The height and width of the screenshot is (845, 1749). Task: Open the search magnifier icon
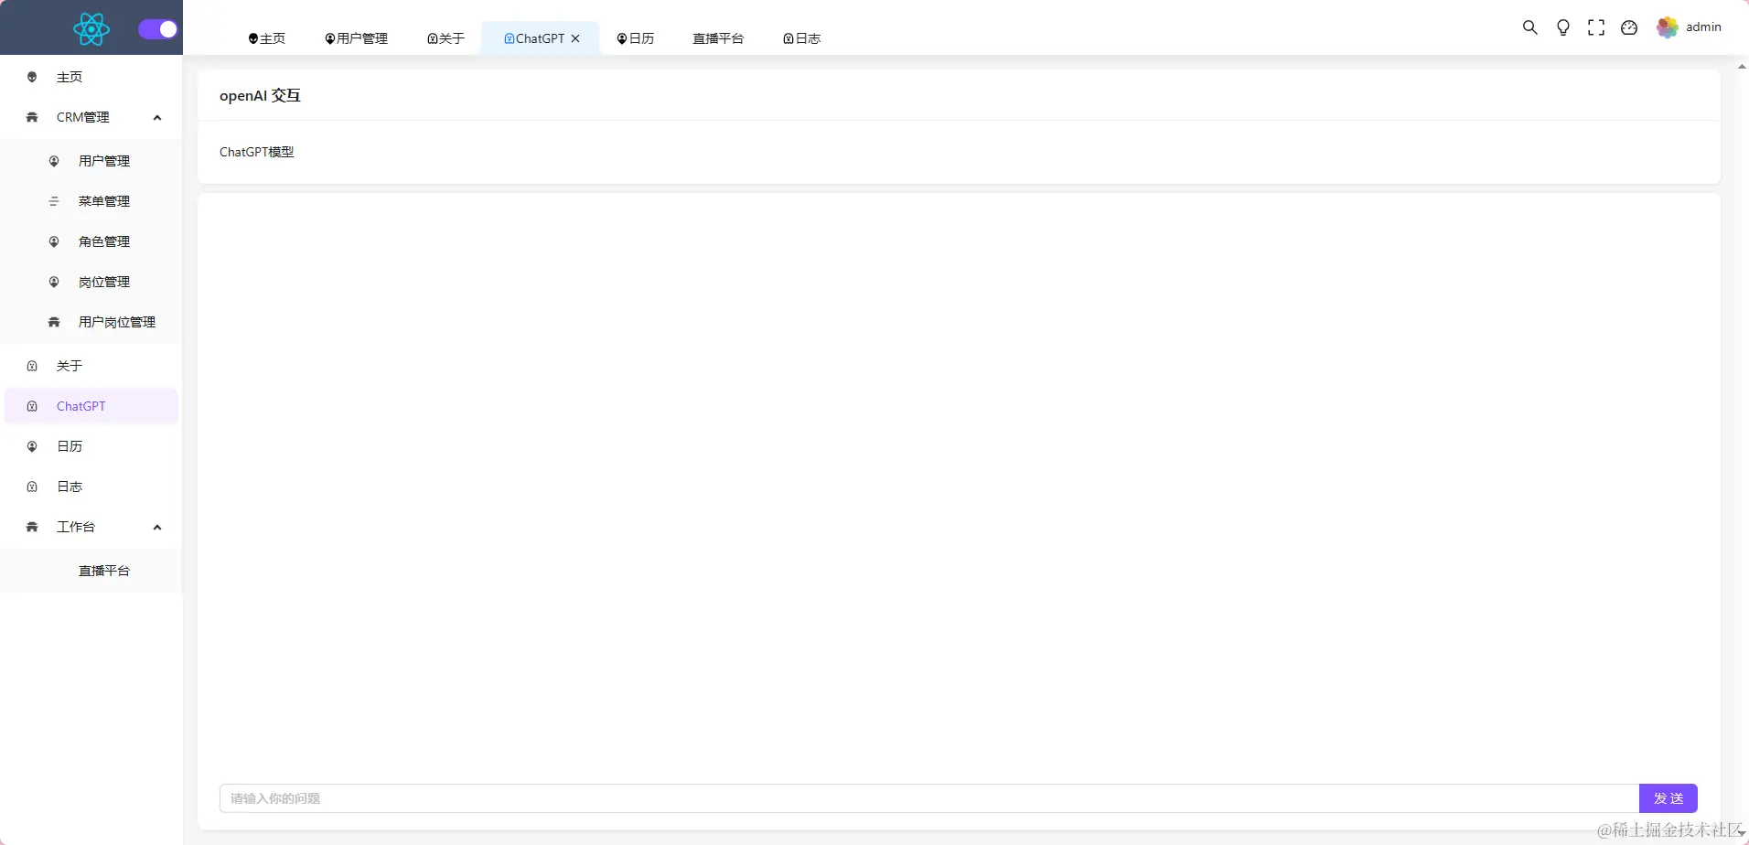(1529, 27)
